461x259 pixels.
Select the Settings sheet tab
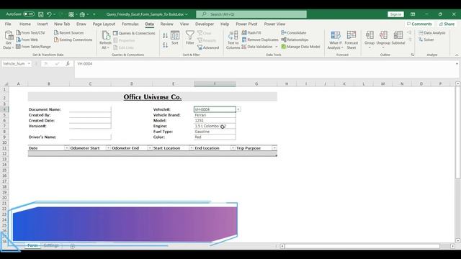pos(51,245)
